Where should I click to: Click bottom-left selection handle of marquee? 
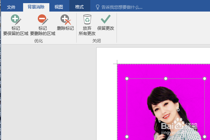[x=127, y=136]
